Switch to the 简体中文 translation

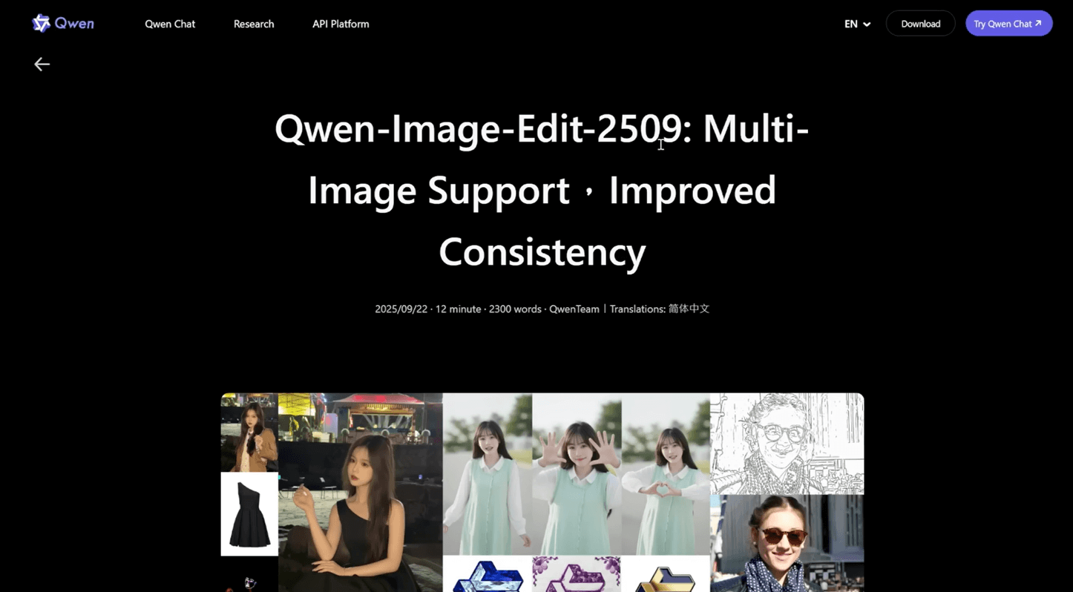[689, 309]
